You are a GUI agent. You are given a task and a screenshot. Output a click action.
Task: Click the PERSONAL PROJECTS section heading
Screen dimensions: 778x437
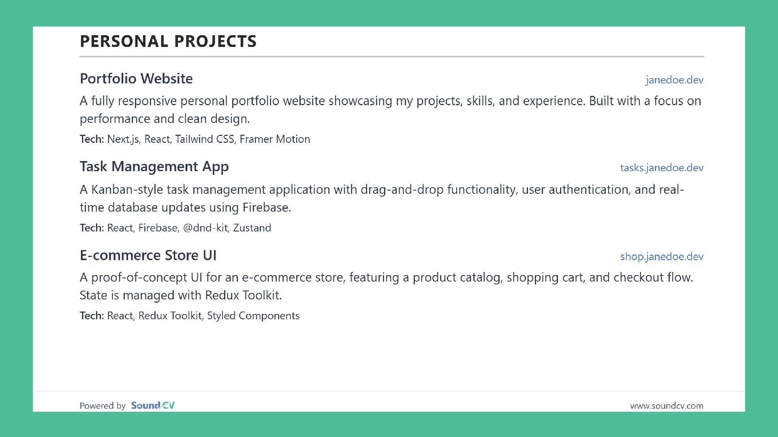coord(168,41)
